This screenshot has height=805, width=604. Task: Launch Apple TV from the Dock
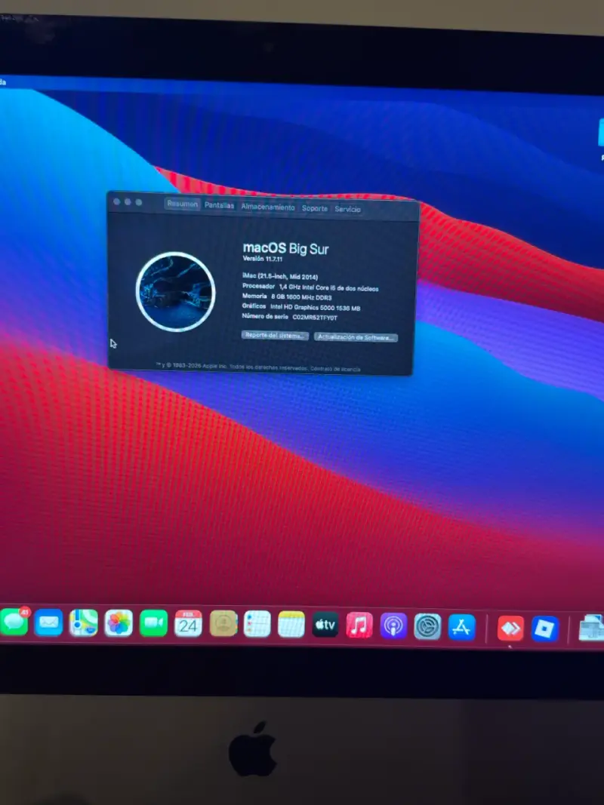325,625
